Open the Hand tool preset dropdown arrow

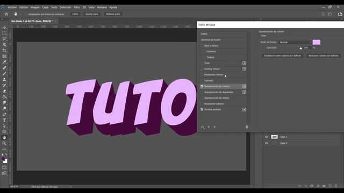tap(20, 14)
